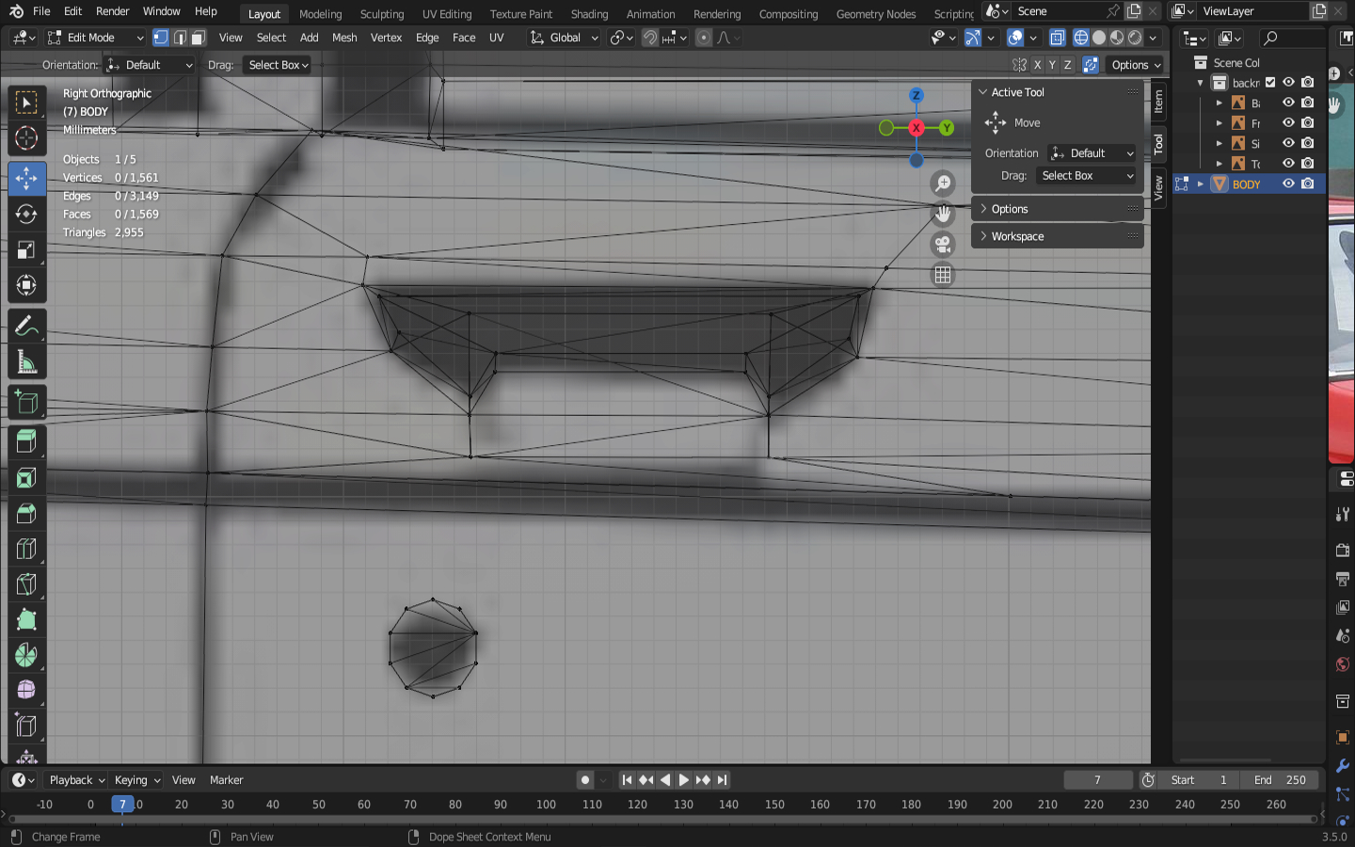Screen dimensions: 1355x847
Task: Select the Extrude Region tool
Action: pos(26,440)
